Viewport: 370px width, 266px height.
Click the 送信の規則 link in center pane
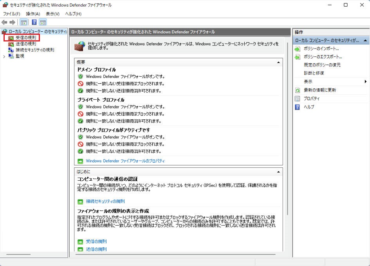pos(96,249)
